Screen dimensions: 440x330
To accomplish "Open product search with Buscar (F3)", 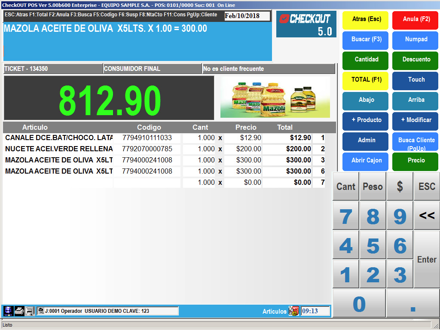I will pyautogui.click(x=365, y=40).
